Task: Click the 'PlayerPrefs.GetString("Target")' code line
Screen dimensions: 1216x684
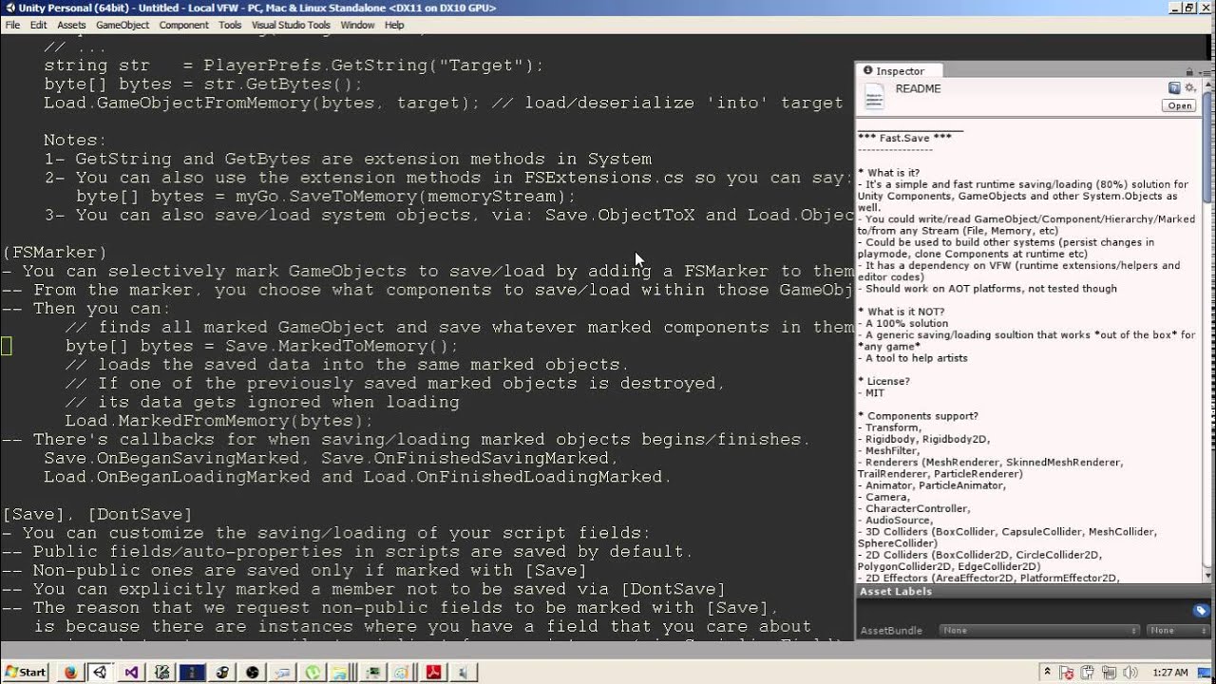Action: (x=294, y=66)
